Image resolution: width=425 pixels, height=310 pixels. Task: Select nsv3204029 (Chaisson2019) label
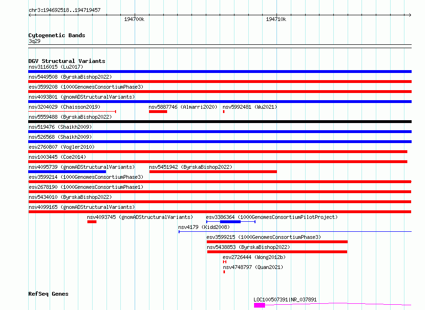pos(64,107)
